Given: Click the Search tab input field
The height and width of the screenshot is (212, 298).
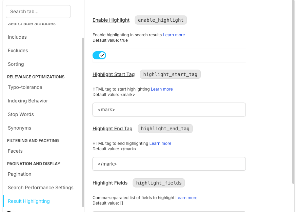Looking at the screenshot, I should click(x=38, y=12).
